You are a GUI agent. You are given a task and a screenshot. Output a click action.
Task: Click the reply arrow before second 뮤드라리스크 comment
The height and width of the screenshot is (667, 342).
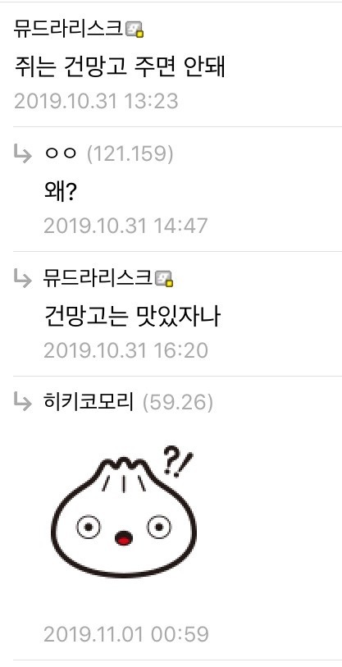[22, 279]
